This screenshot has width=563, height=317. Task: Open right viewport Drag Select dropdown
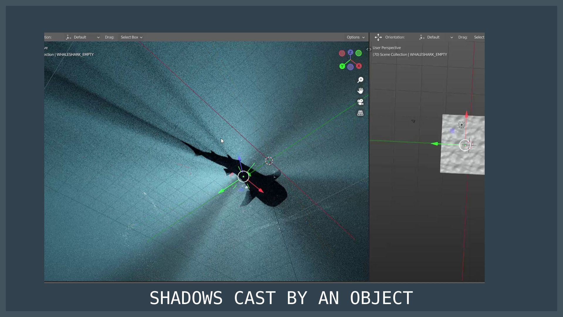(x=479, y=37)
